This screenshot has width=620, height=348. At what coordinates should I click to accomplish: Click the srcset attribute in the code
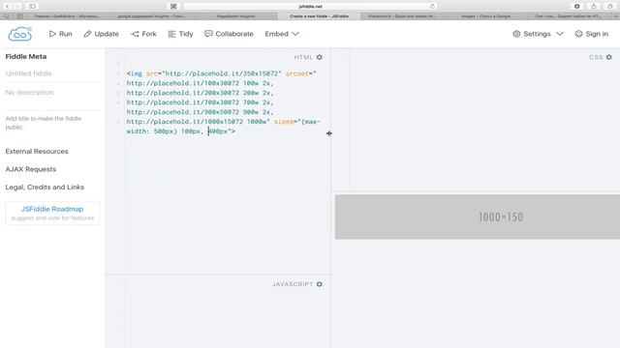[297, 73]
